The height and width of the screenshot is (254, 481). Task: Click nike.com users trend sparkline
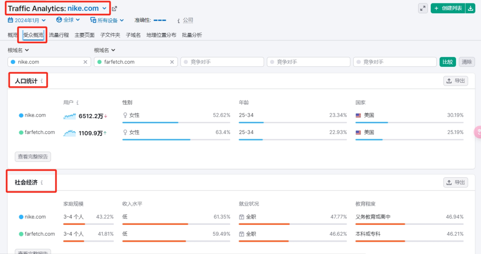click(x=70, y=116)
